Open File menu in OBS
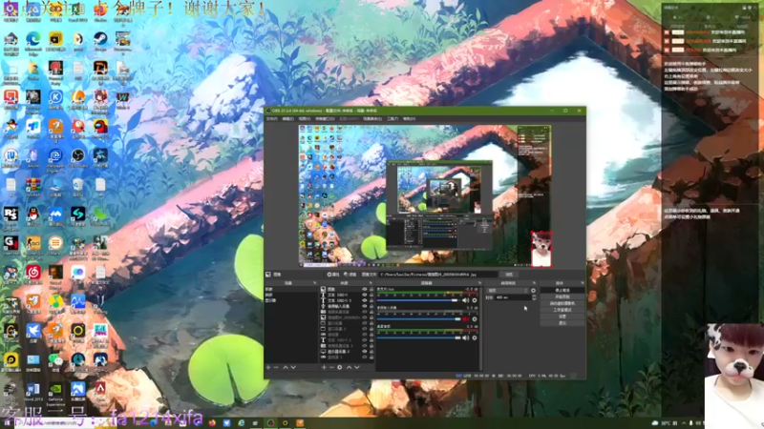Image resolution: width=764 pixels, height=429 pixels. (x=272, y=118)
